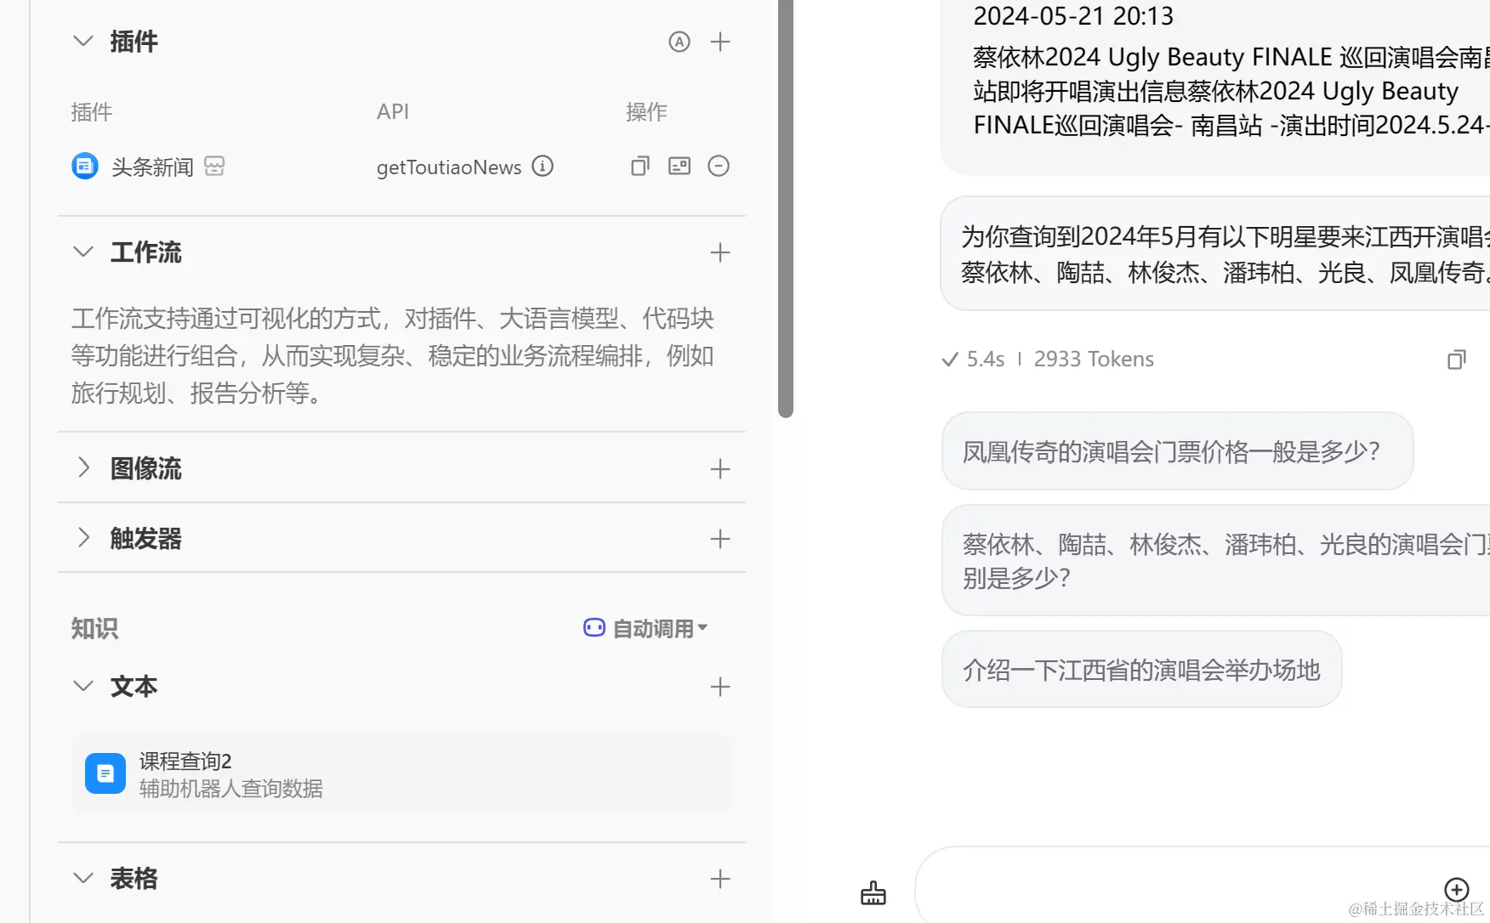Select suggestion 凤凰传奇的演唱会门票价格一般是多少?
Image resolution: width=1490 pixels, height=923 pixels.
pos(1178,451)
